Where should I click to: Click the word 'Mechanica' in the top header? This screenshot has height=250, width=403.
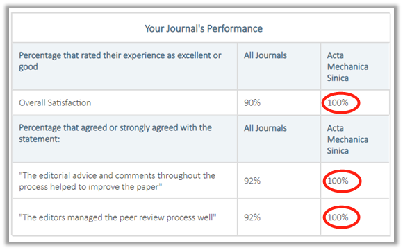pyautogui.click(x=347, y=66)
